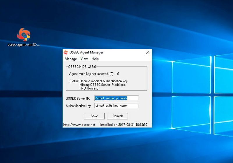Click the '- Not Running' status text
233x163 pixels.
(89, 88)
